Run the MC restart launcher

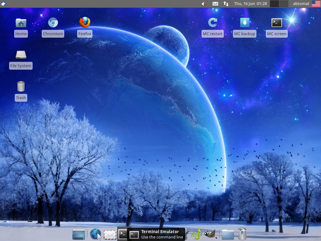point(213,23)
